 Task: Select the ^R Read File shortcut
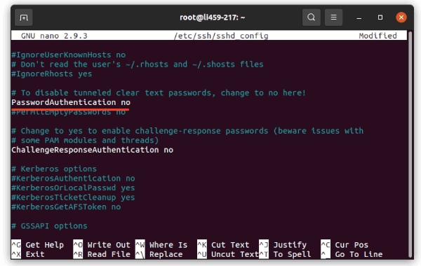pyautogui.click(x=102, y=254)
